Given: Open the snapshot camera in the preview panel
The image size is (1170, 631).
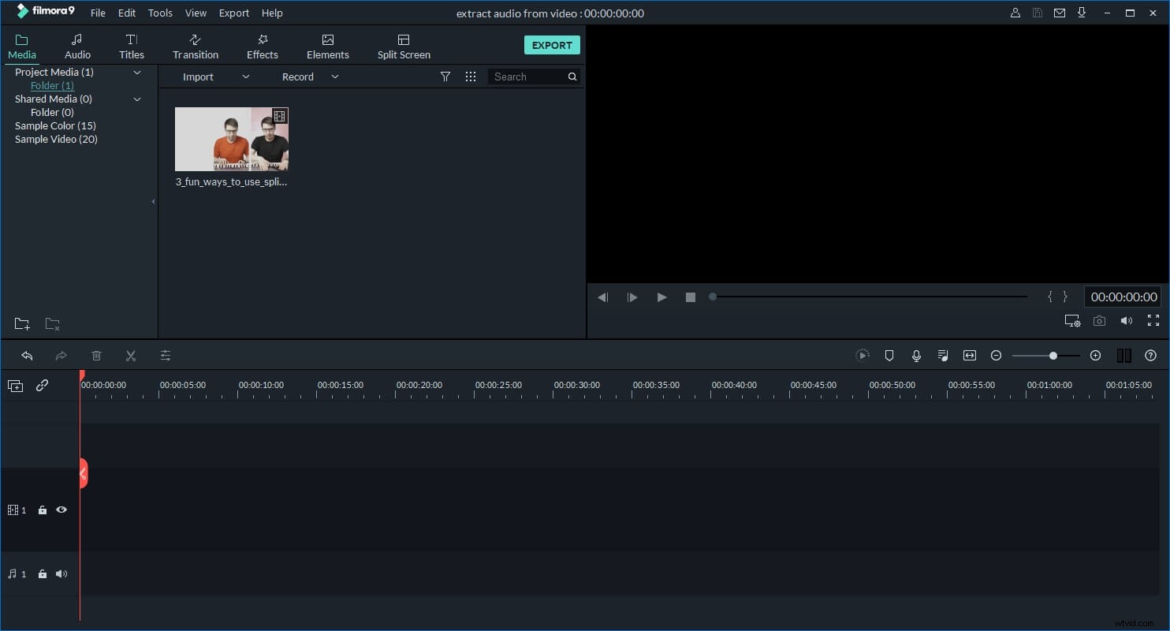Looking at the screenshot, I should (1099, 321).
